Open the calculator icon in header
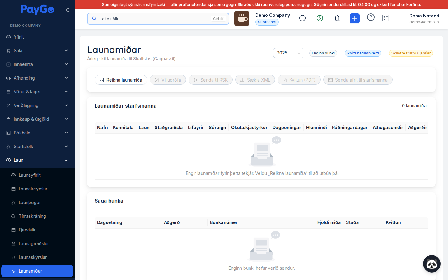 pos(386,18)
